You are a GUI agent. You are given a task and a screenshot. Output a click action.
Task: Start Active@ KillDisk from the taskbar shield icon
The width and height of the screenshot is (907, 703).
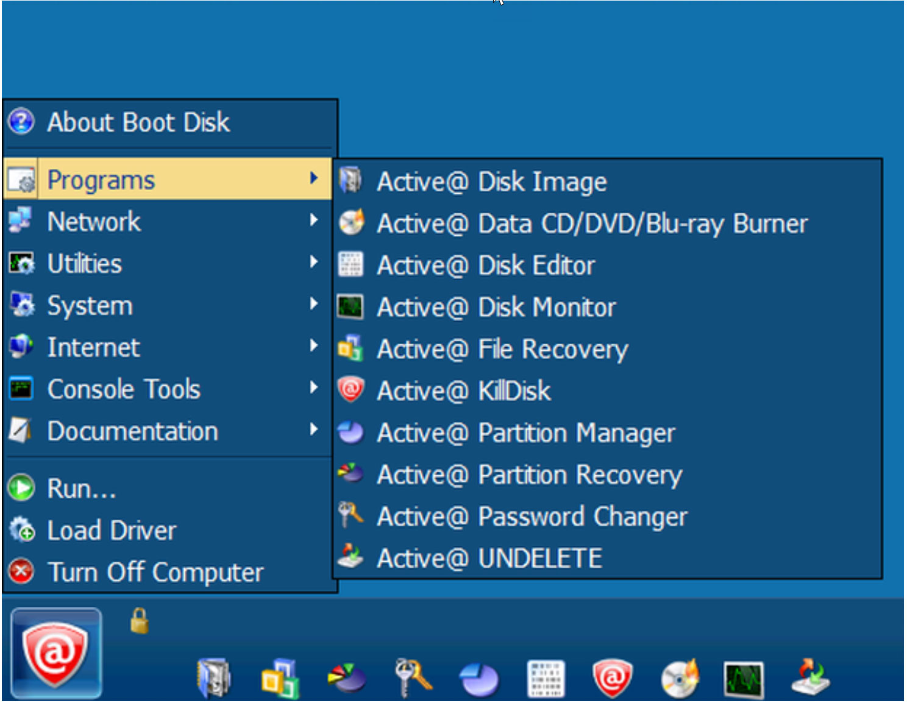click(x=613, y=676)
